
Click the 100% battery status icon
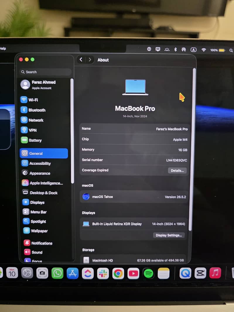[x=218, y=50]
